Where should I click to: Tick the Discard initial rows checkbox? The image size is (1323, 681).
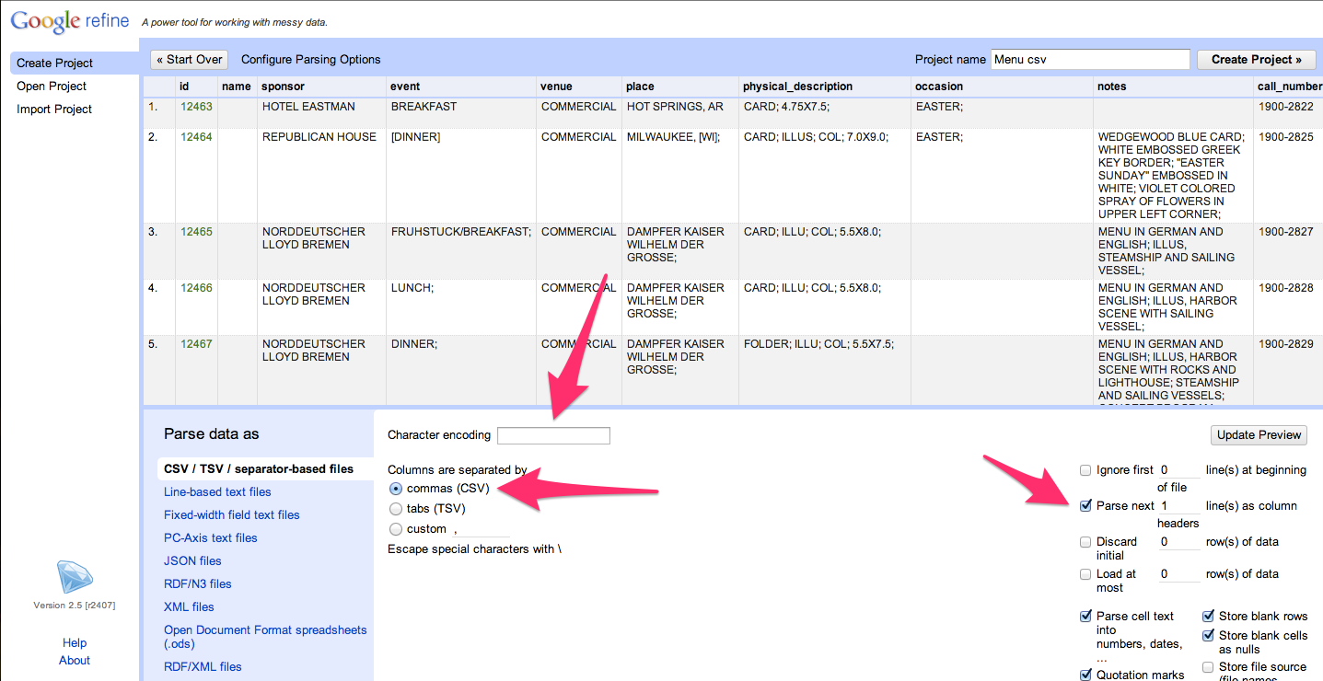click(1085, 542)
